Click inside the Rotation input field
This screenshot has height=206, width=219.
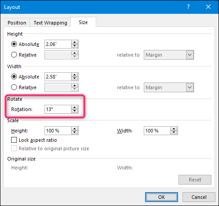58,109
